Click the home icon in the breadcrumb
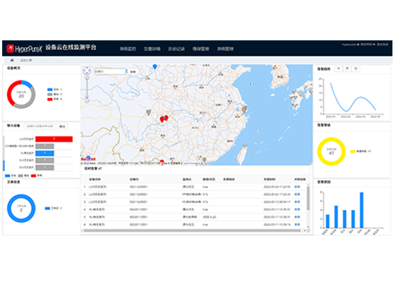 click(12, 60)
